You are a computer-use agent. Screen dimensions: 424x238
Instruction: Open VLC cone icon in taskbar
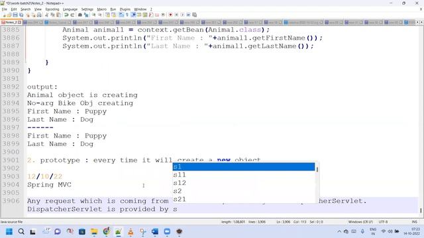[131, 231]
